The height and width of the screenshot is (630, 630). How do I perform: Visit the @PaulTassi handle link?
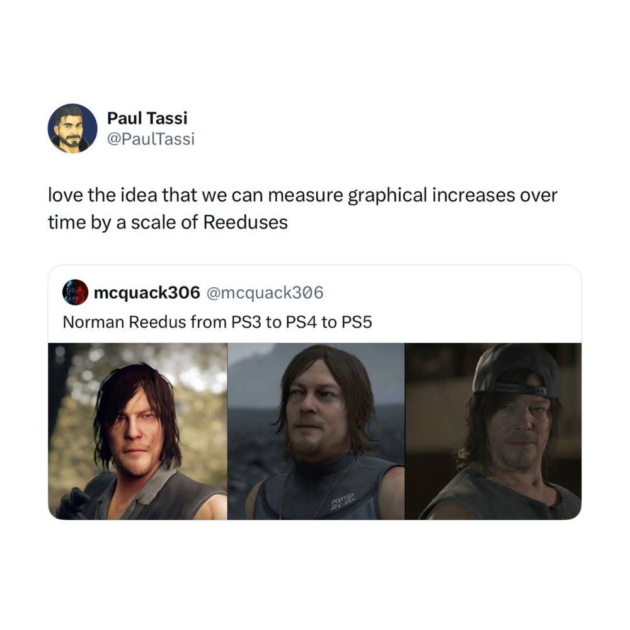pyautogui.click(x=151, y=139)
